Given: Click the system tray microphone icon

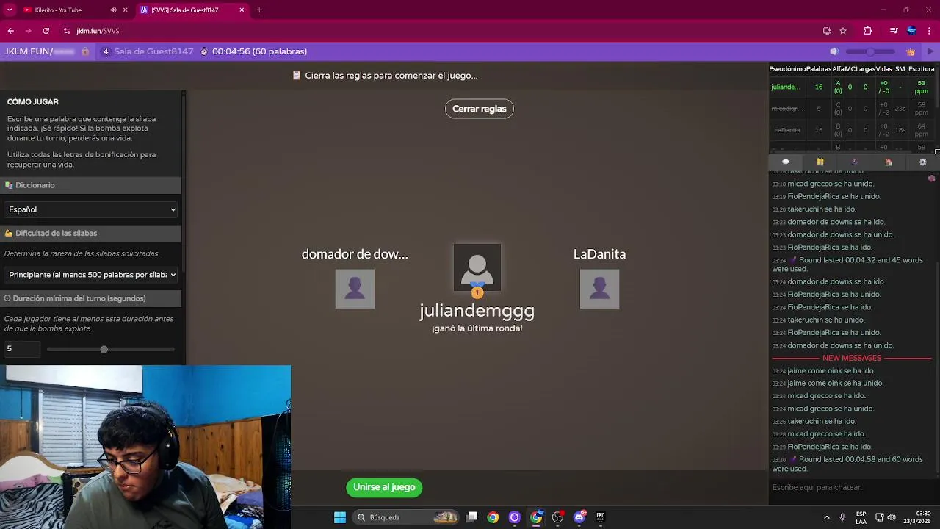Looking at the screenshot, I should [x=842, y=517].
